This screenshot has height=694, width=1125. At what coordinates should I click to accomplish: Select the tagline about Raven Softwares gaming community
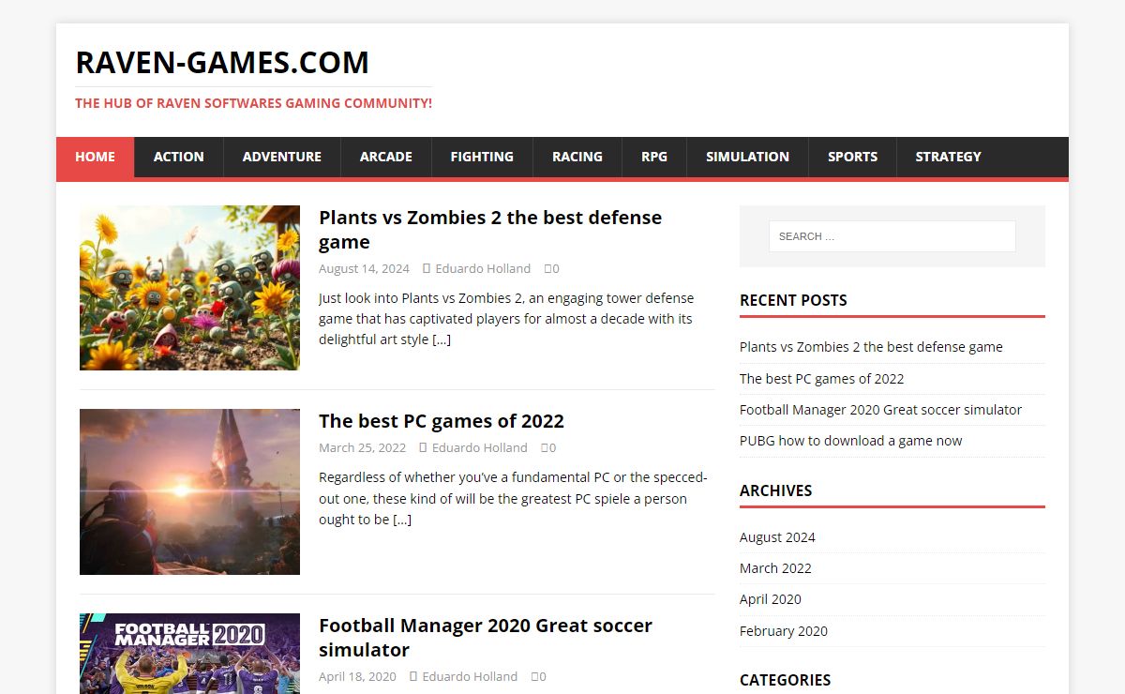(x=253, y=103)
